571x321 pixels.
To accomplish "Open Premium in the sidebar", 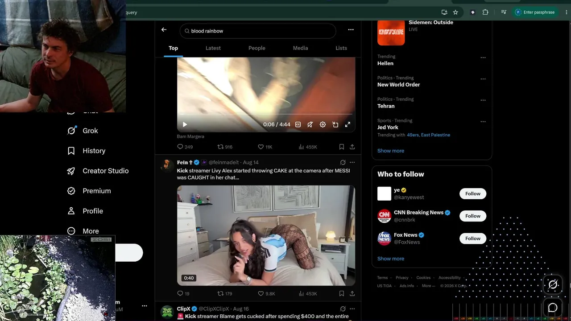I will (89, 191).
